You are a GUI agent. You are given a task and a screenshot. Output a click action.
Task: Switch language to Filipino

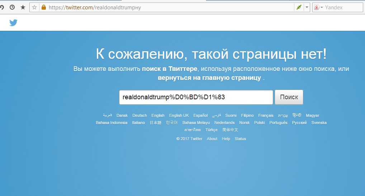[x=247, y=115]
